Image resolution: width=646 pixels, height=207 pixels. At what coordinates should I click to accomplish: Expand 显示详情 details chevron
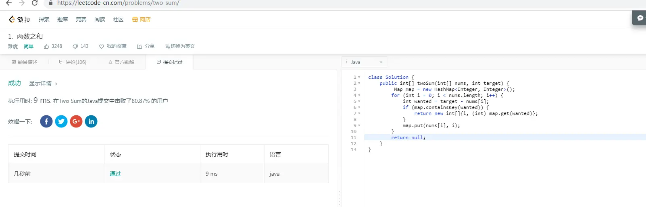(x=56, y=84)
